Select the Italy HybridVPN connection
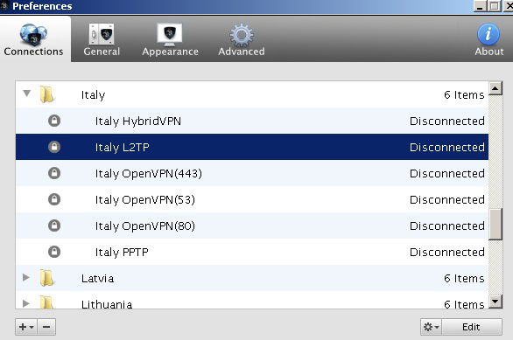 coord(252,121)
